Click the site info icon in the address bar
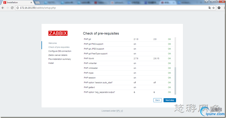The height and width of the screenshot is (118, 226). (x=17, y=8)
